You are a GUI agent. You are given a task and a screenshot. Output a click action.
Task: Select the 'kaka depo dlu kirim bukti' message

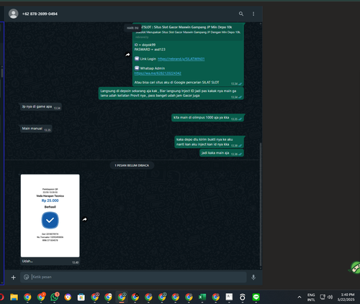[210, 142]
